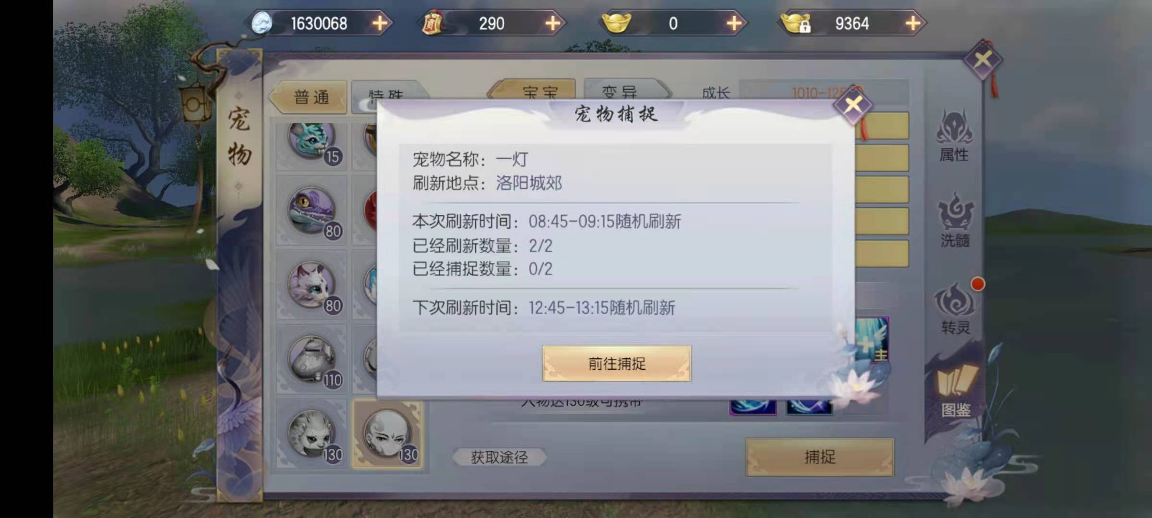This screenshot has height=518, width=1152.
Task: Add silver coins with plus icon
Action: coord(380,23)
